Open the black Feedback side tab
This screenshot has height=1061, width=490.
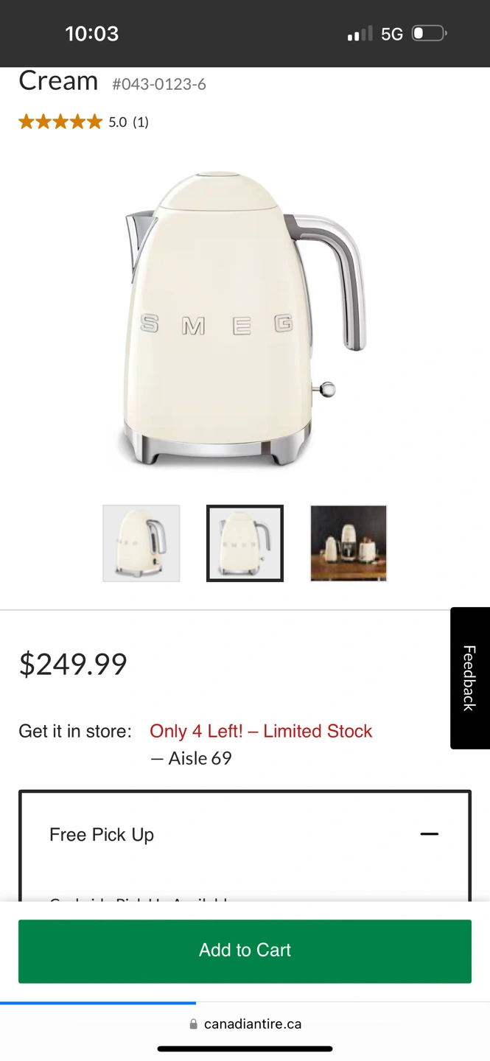470,678
